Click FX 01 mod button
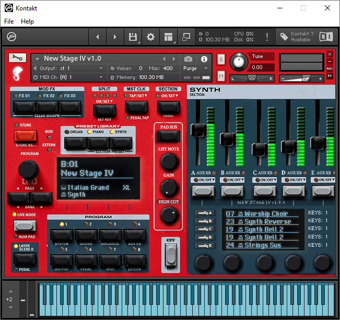The width and height of the screenshot is (340, 320). coord(25,107)
